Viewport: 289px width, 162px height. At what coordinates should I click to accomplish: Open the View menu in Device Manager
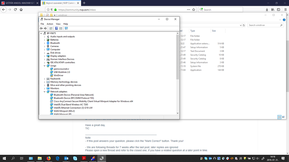click(x=58, y=24)
